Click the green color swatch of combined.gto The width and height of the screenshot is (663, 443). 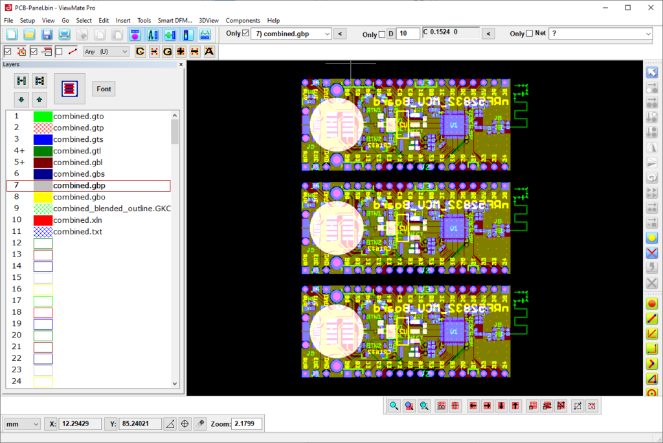(x=43, y=117)
